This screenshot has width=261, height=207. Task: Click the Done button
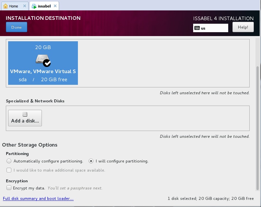17,27
